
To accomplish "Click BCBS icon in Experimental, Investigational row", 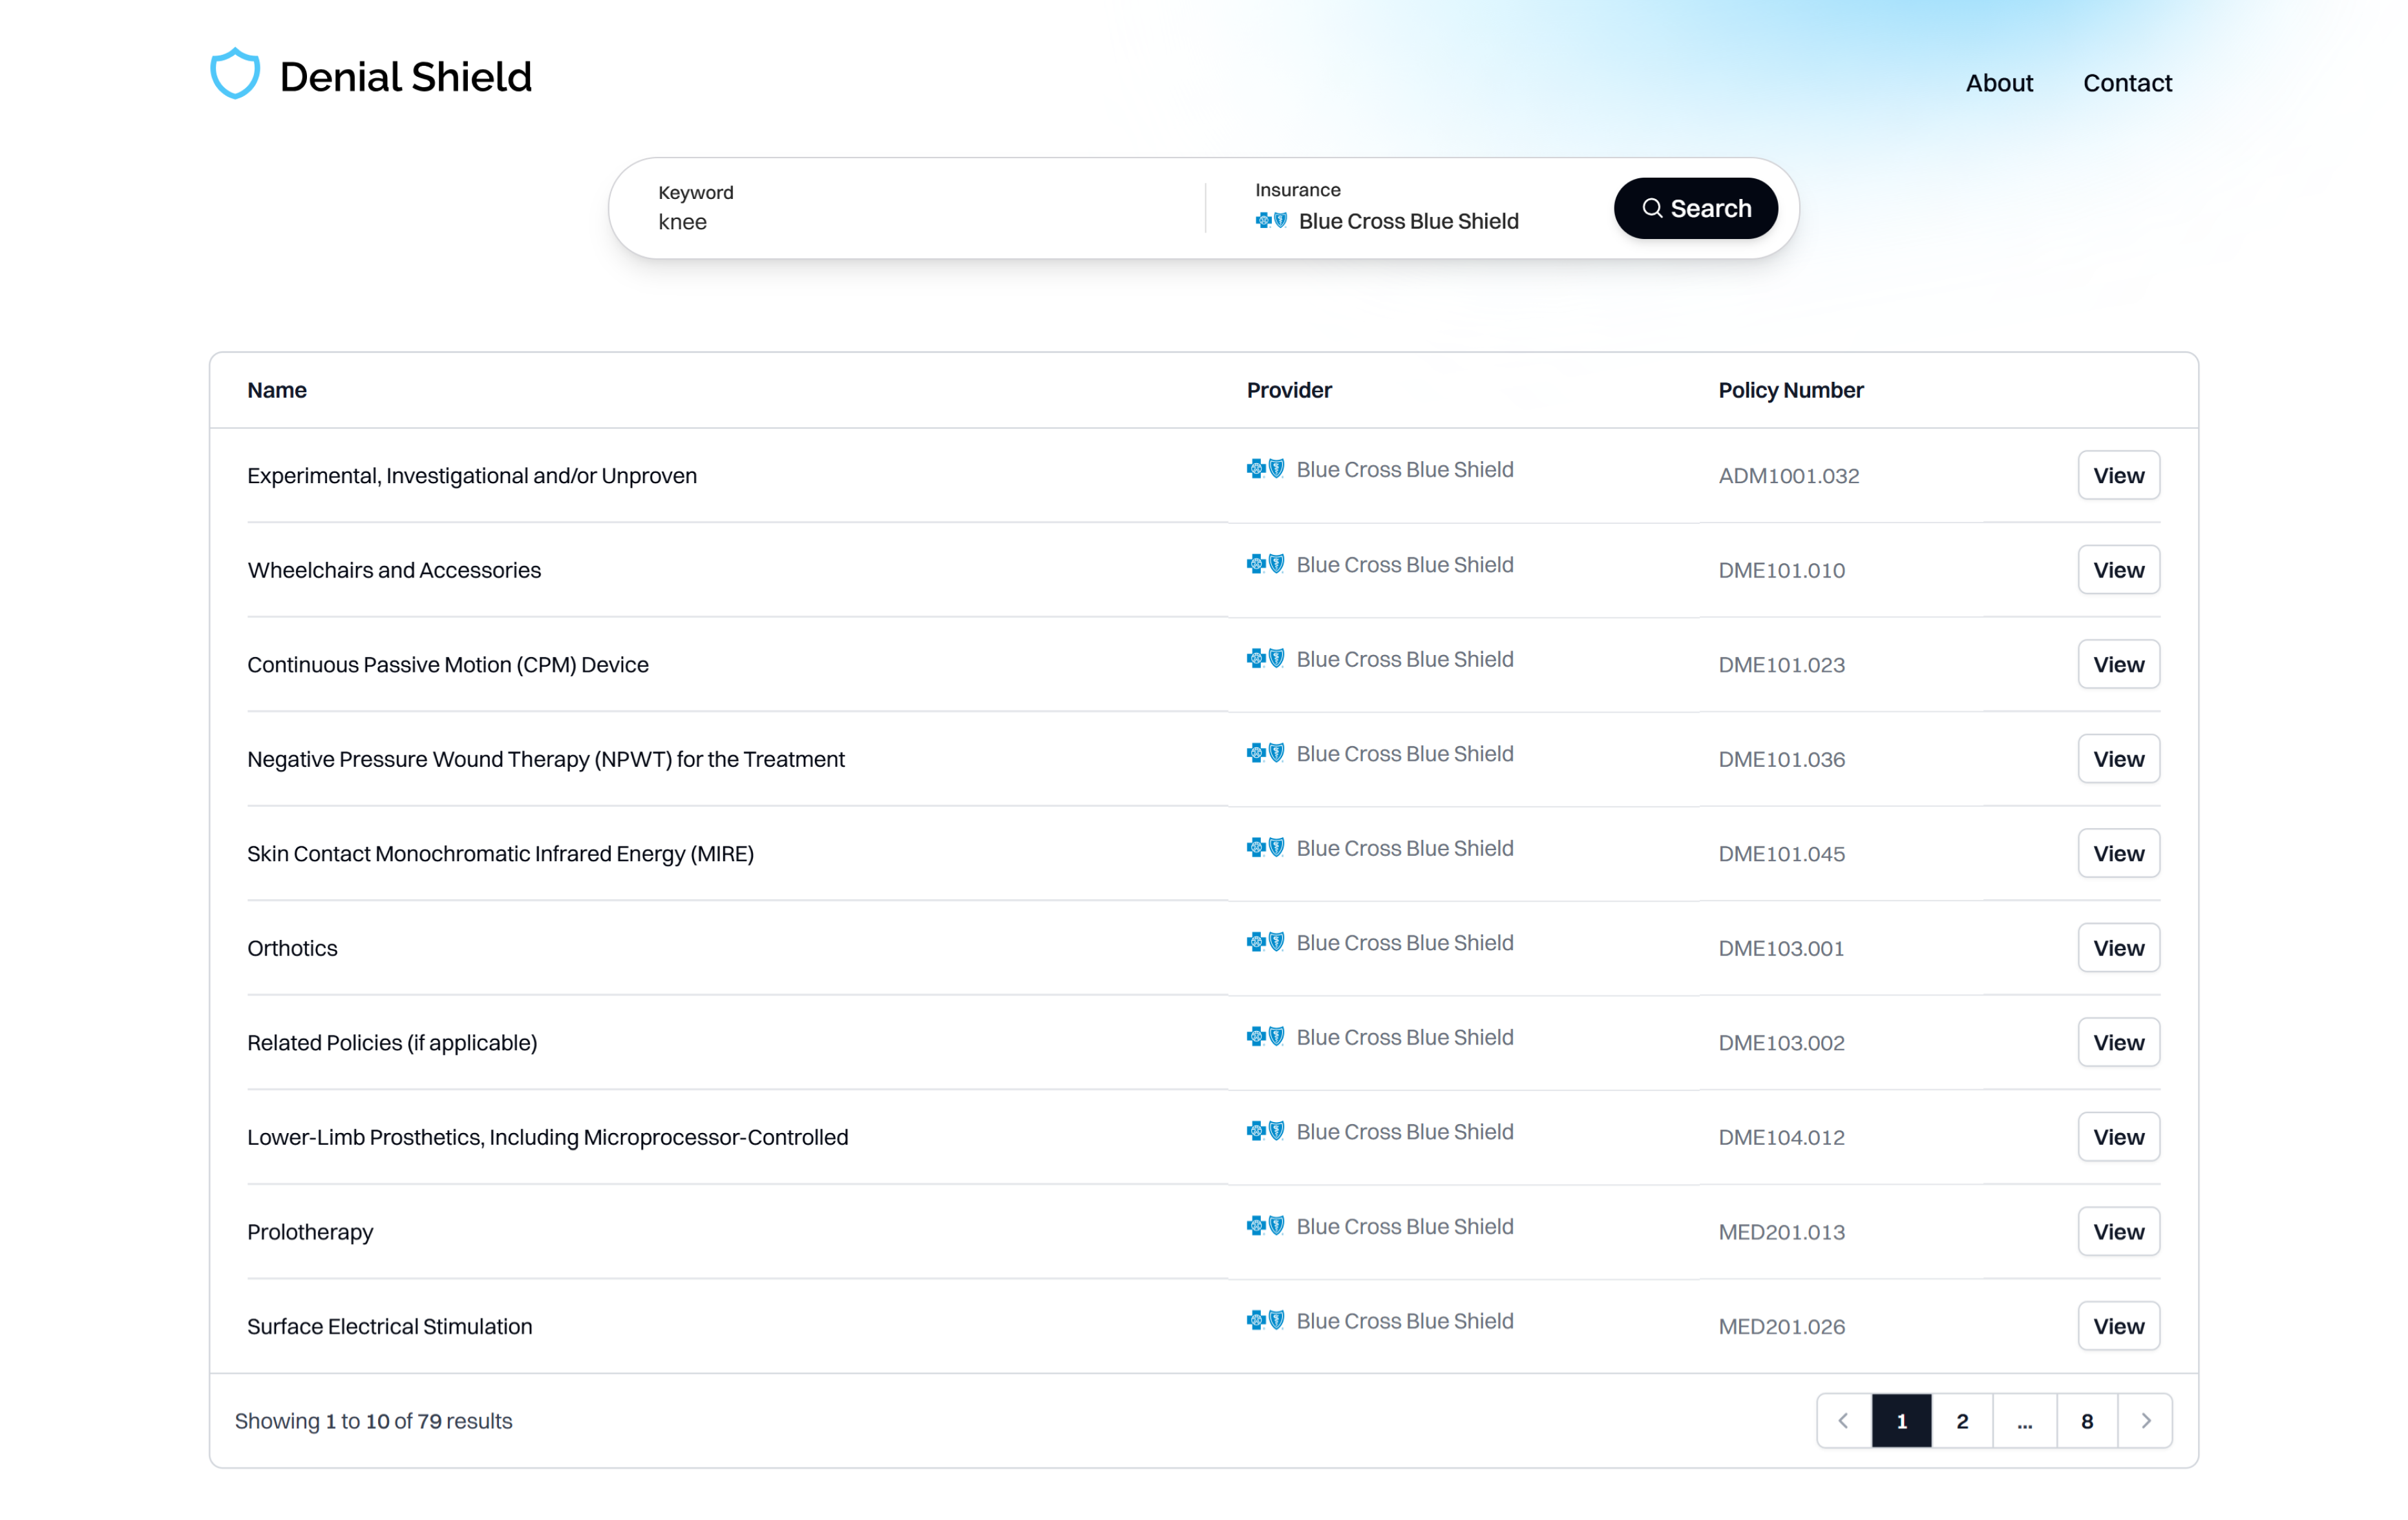I will tap(1265, 469).
